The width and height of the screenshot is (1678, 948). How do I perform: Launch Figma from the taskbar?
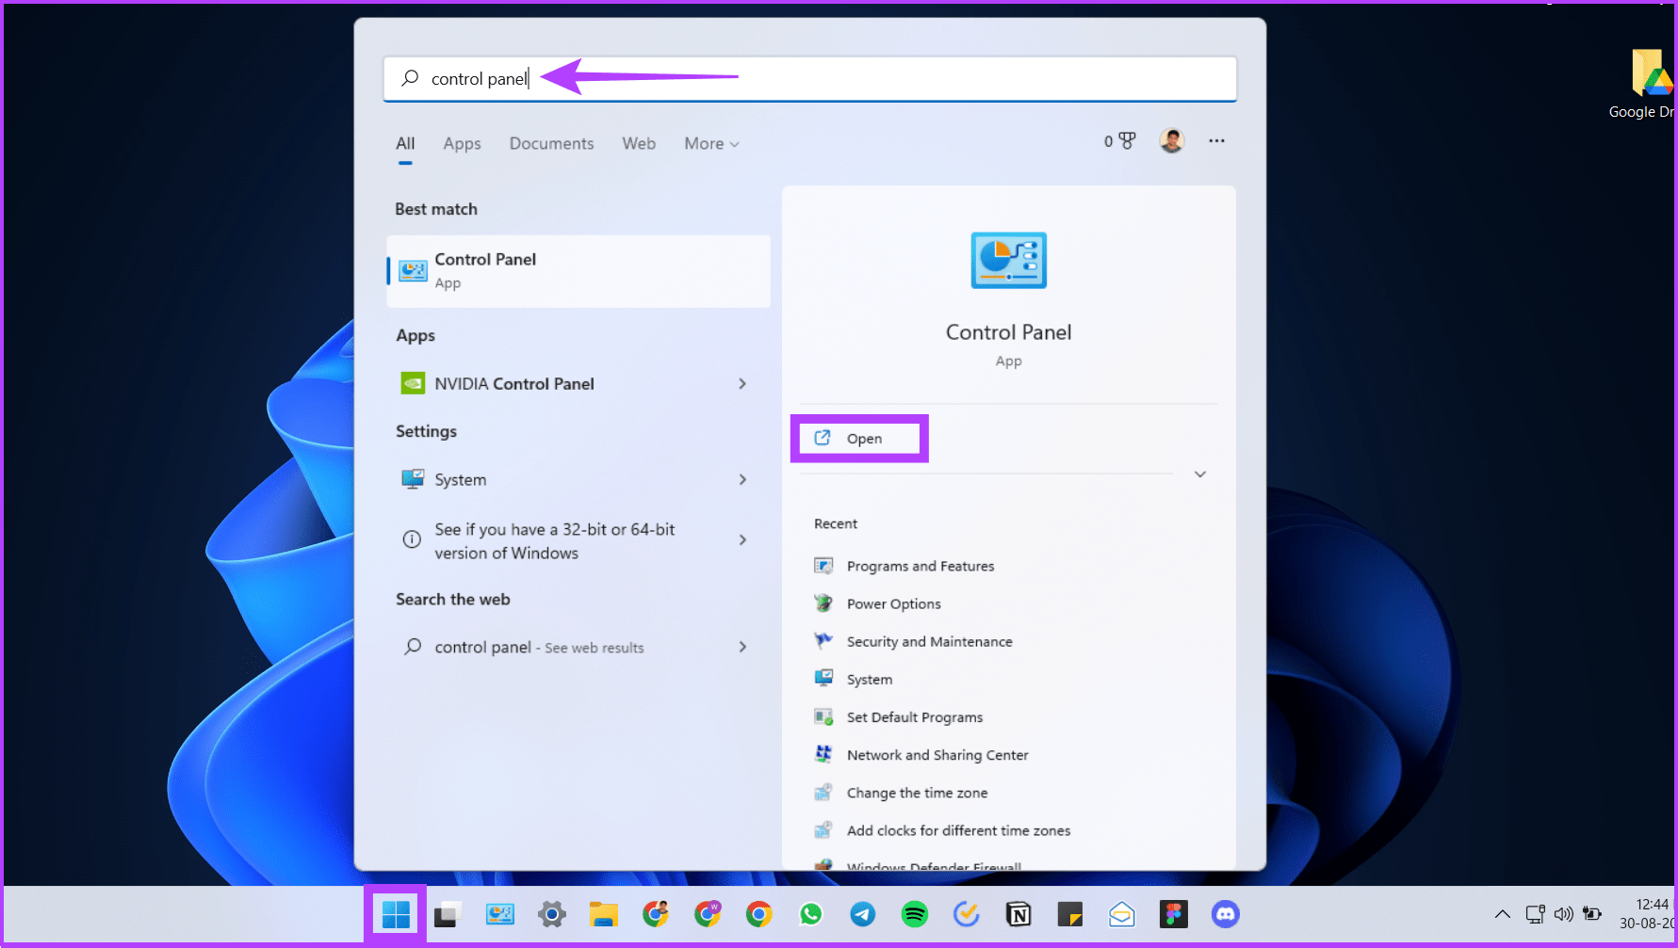tap(1173, 913)
